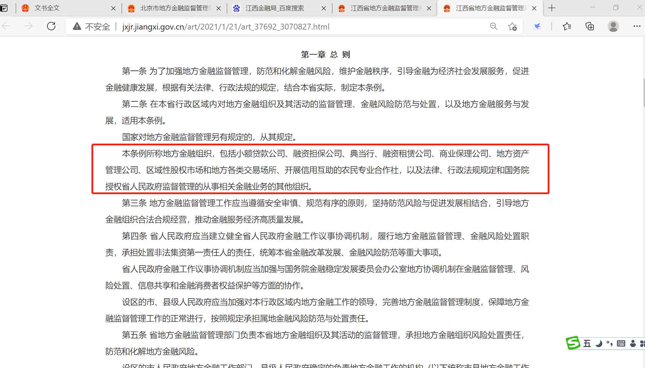This screenshot has height=368, width=645.
Task: Open the blue bird extension
Action: click(x=537, y=26)
